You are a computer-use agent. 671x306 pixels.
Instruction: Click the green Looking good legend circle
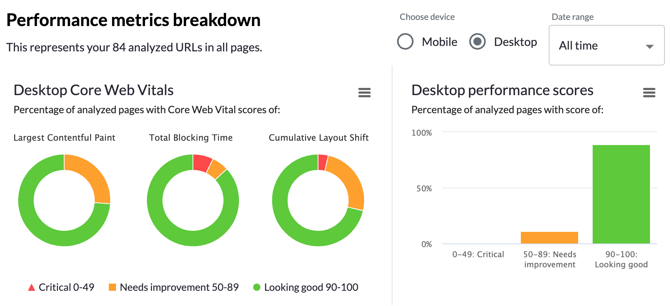tap(257, 287)
